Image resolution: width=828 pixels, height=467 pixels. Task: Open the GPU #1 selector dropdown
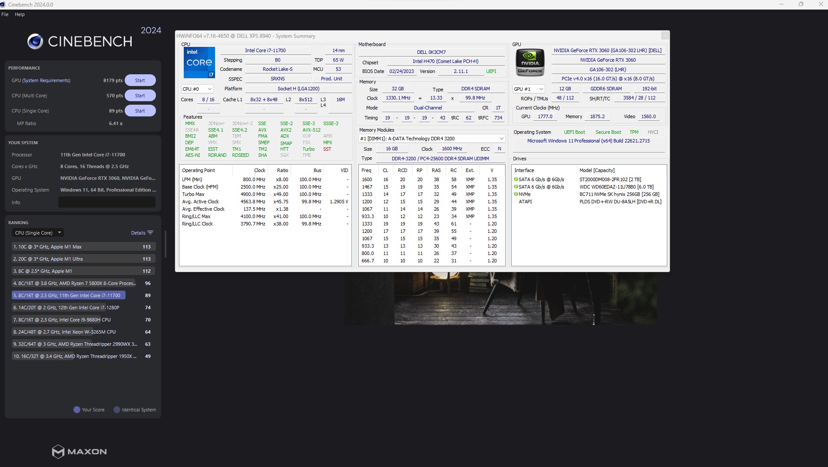pyautogui.click(x=529, y=89)
